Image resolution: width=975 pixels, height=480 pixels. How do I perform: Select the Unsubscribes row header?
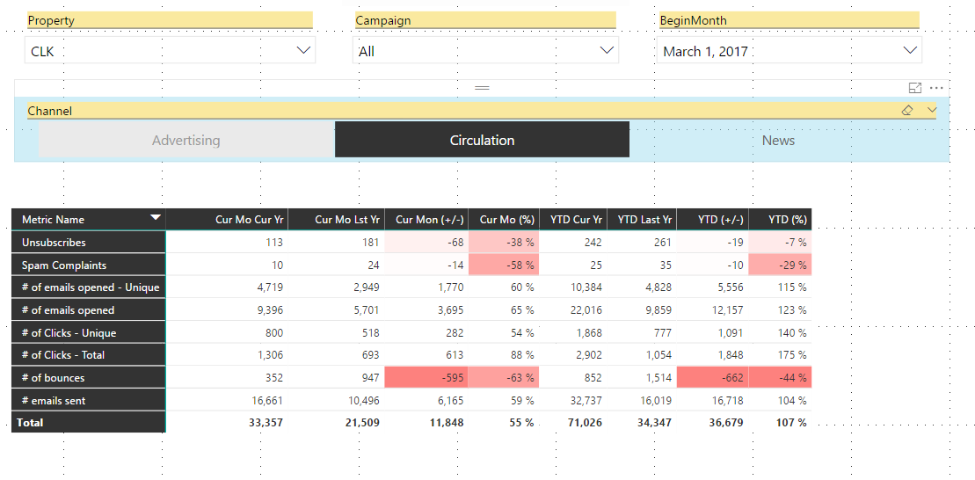coord(88,243)
